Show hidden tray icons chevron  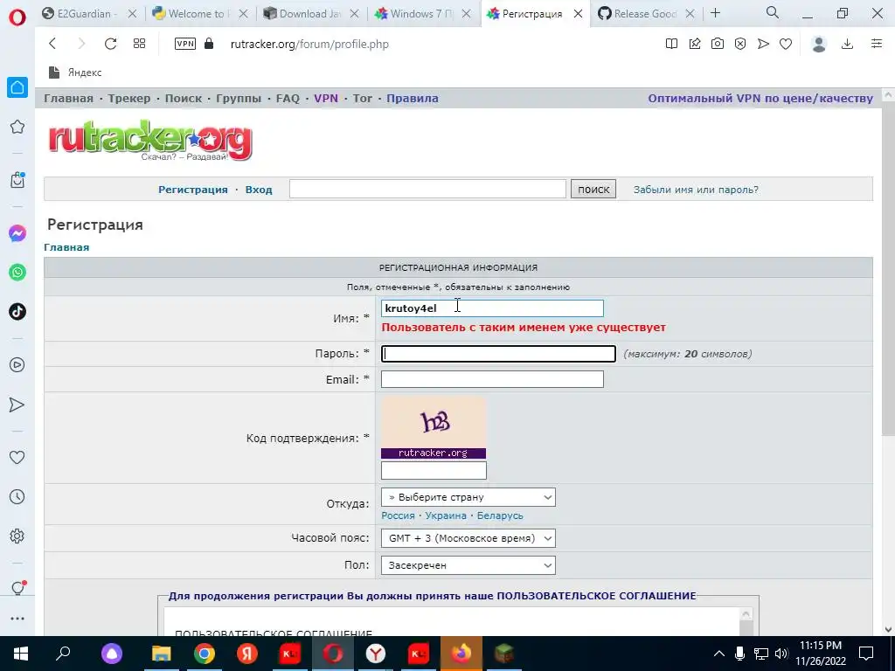pos(719,654)
